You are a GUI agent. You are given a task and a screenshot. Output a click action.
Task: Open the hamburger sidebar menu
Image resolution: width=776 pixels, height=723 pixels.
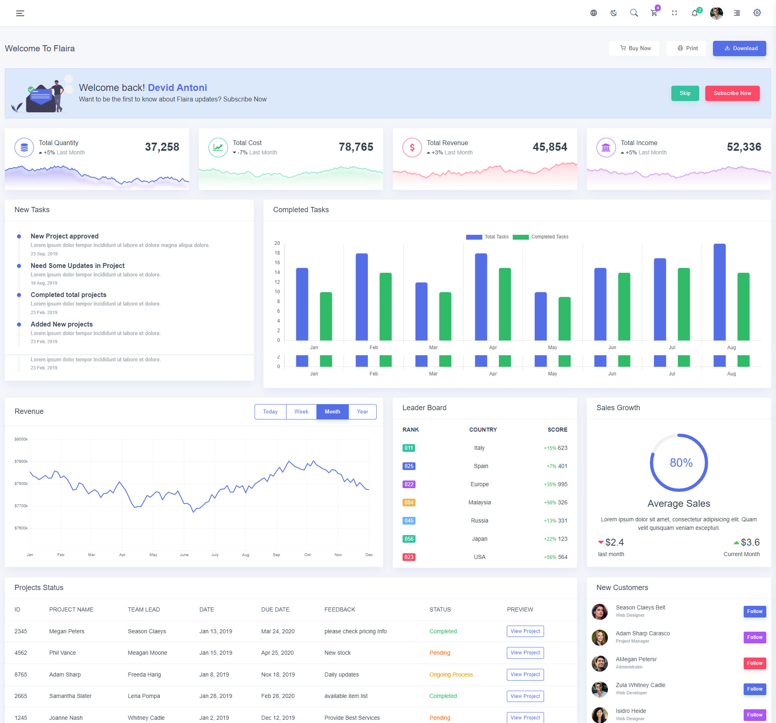click(x=20, y=13)
